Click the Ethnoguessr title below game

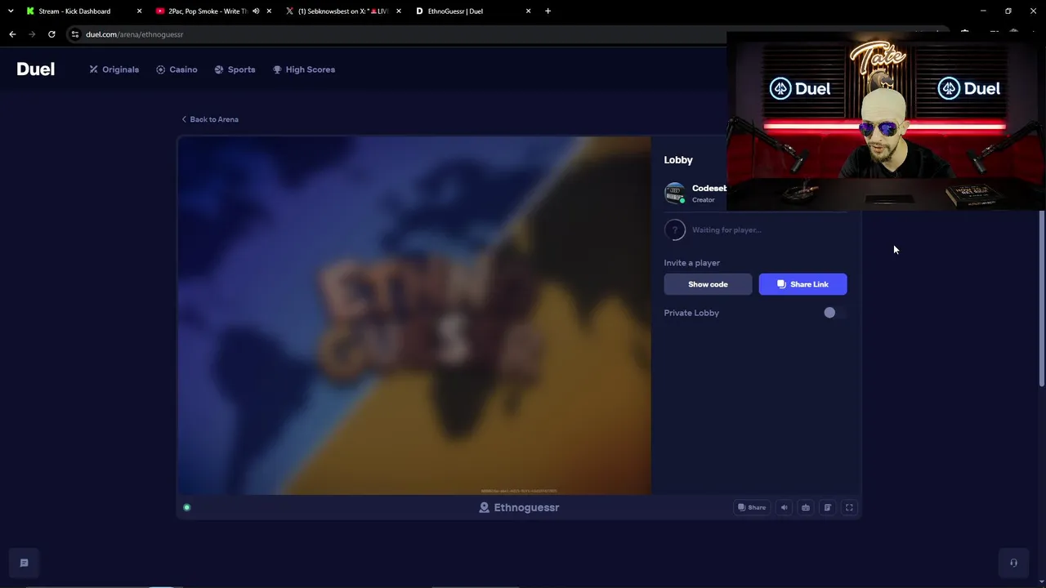(519, 507)
